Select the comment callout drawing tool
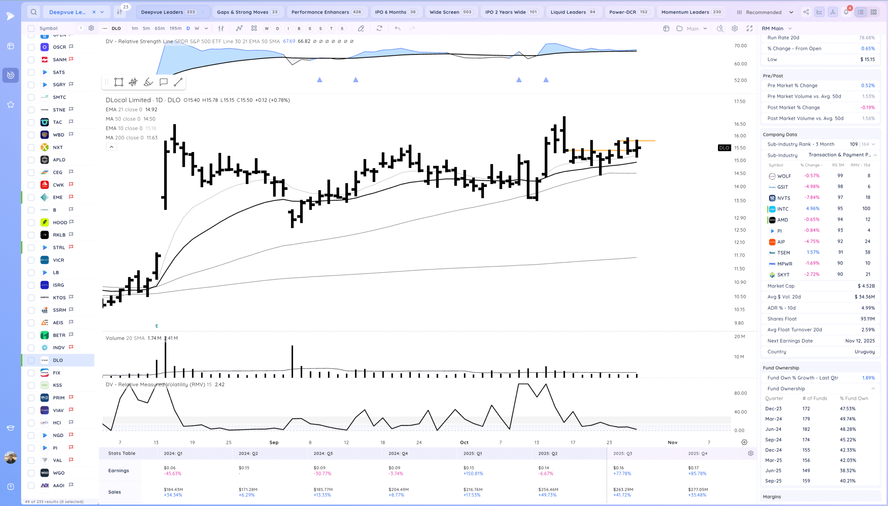The height and width of the screenshot is (506, 888). tap(163, 82)
